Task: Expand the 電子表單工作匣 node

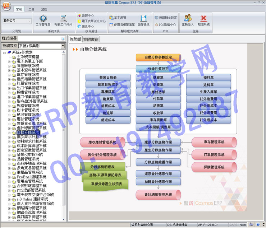Action: click(9, 62)
